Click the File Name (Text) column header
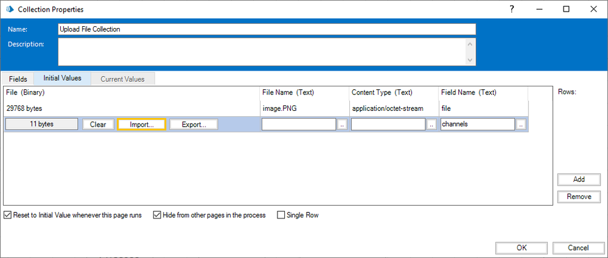This screenshot has width=608, height=258. point(304,92)
